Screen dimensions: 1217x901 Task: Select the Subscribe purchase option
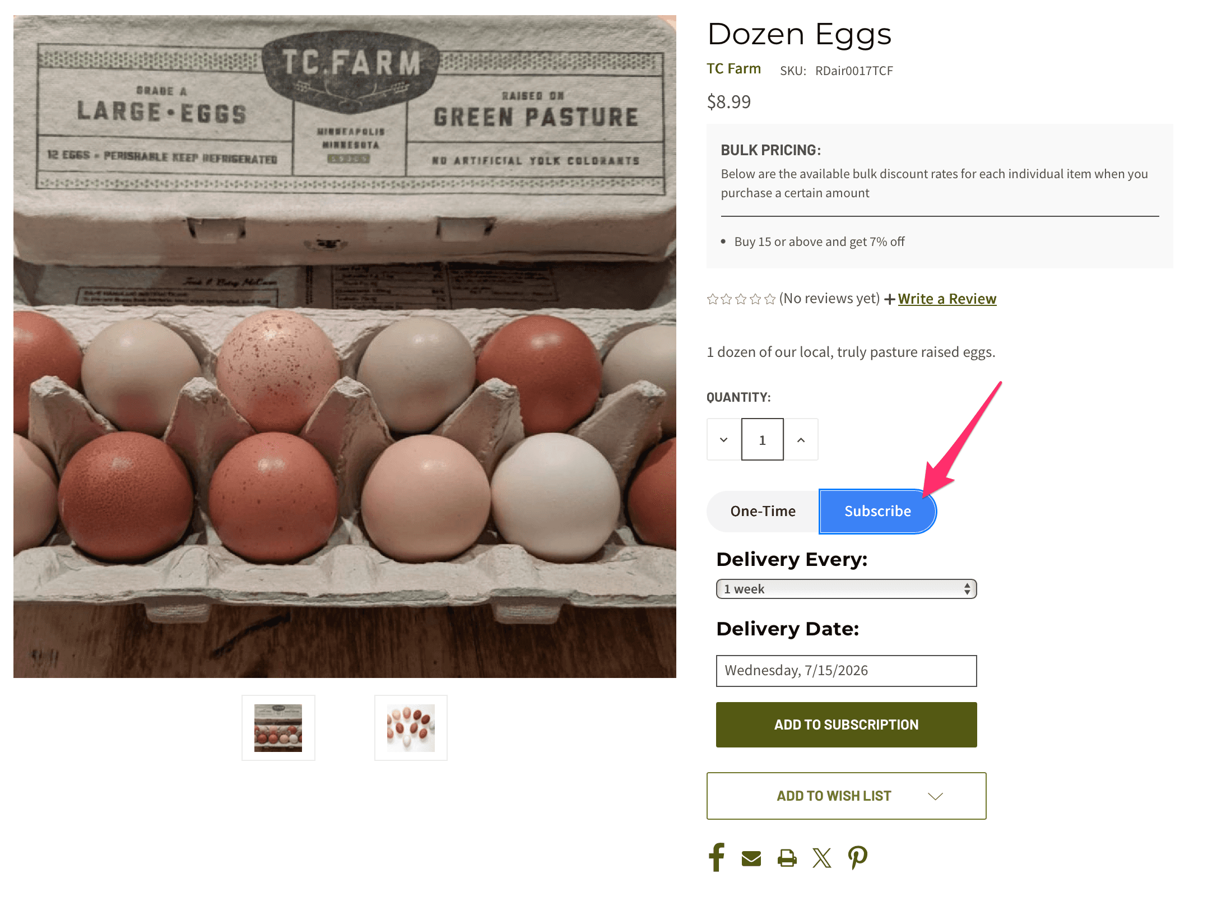pyautogui.click(x=877, y=511)
